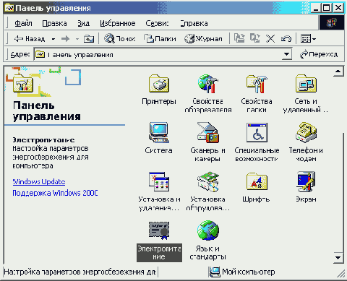
Task: Open Сканеры и камеры icon
Action: click(x=208, y=133)
